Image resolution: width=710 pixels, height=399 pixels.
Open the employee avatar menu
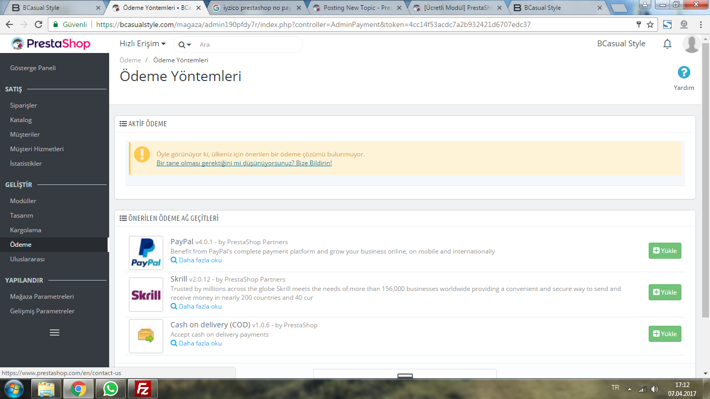[691, 44]
